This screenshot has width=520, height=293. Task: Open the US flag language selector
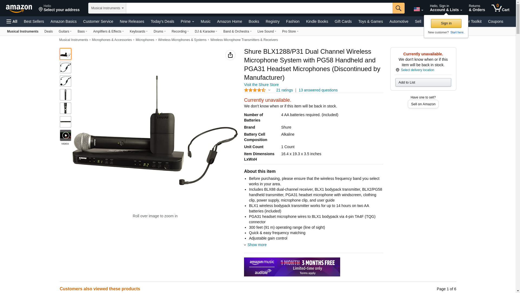[418, 9]
